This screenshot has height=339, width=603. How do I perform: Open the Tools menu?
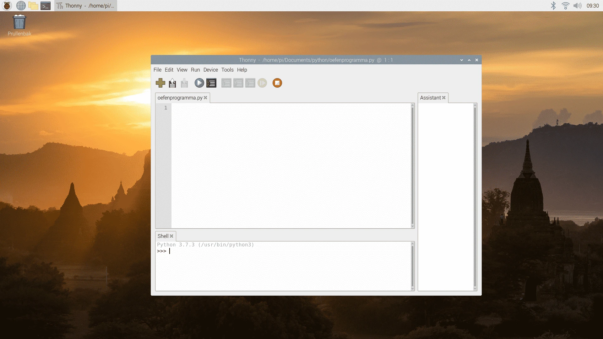point(227,70)
